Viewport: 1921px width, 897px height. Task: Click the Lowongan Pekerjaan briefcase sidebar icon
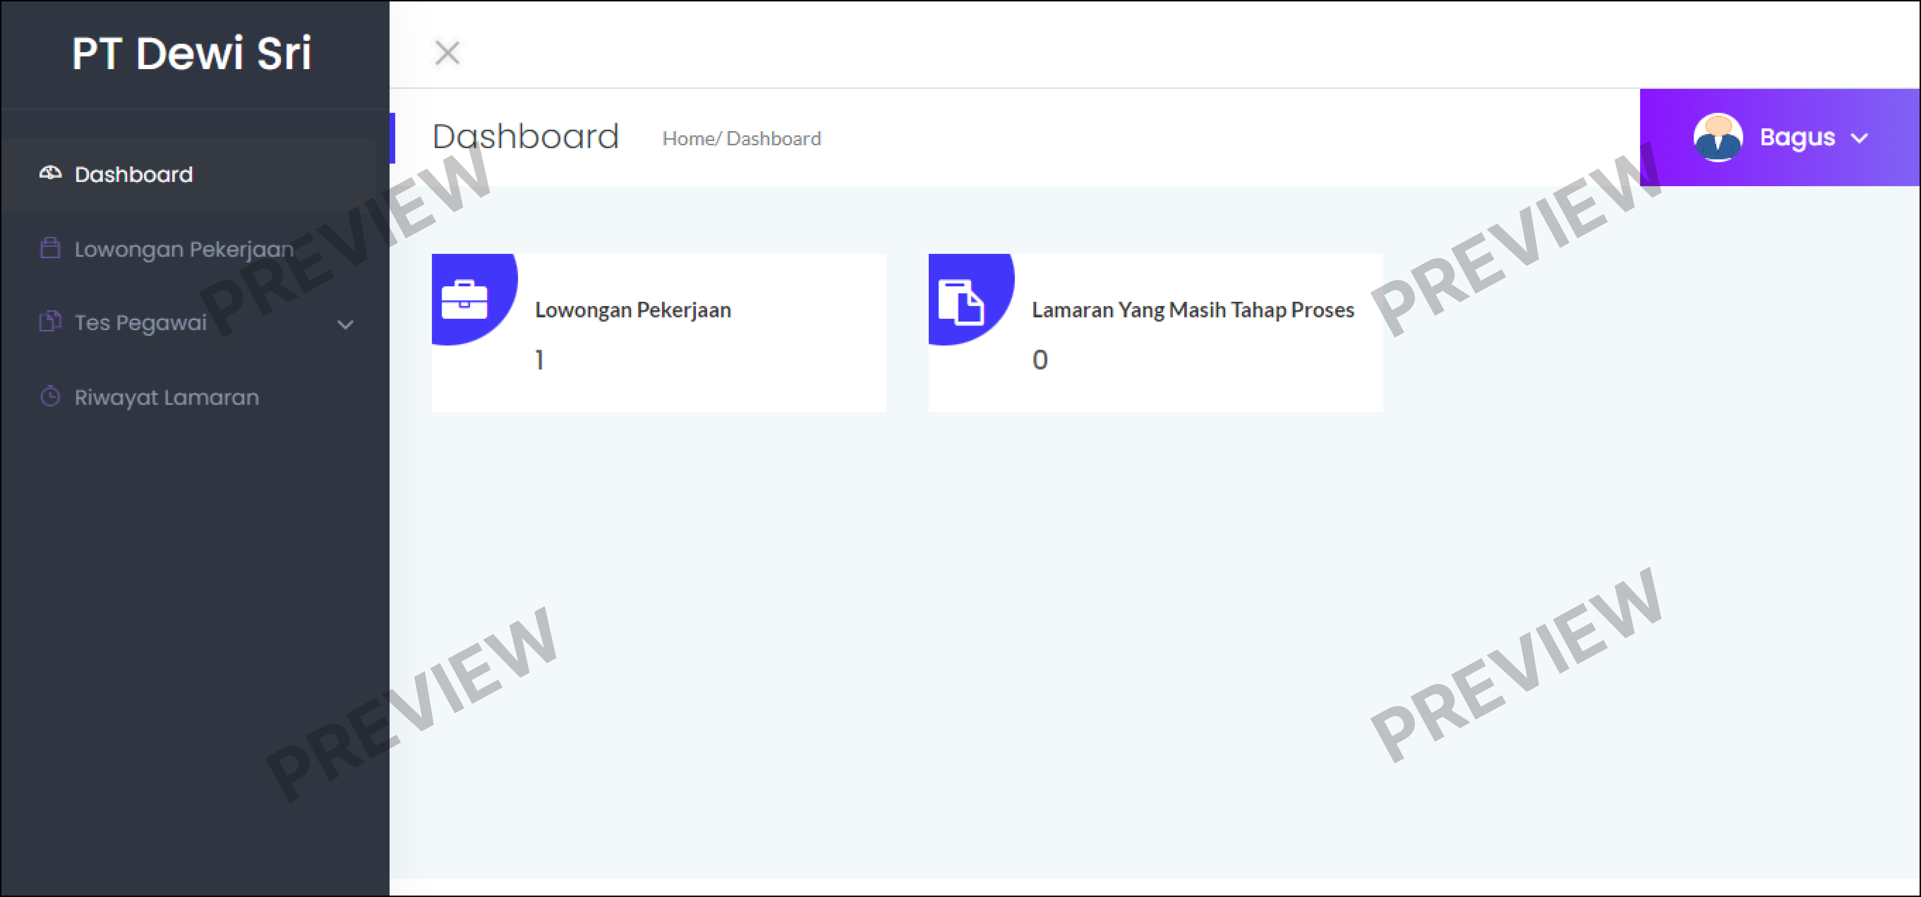point(50,248)
